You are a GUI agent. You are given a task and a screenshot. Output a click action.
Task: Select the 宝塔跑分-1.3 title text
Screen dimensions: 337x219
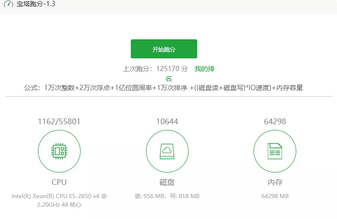point(36,4)
